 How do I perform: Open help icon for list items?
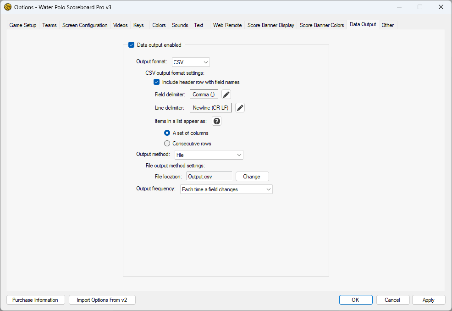click(217, 121)
